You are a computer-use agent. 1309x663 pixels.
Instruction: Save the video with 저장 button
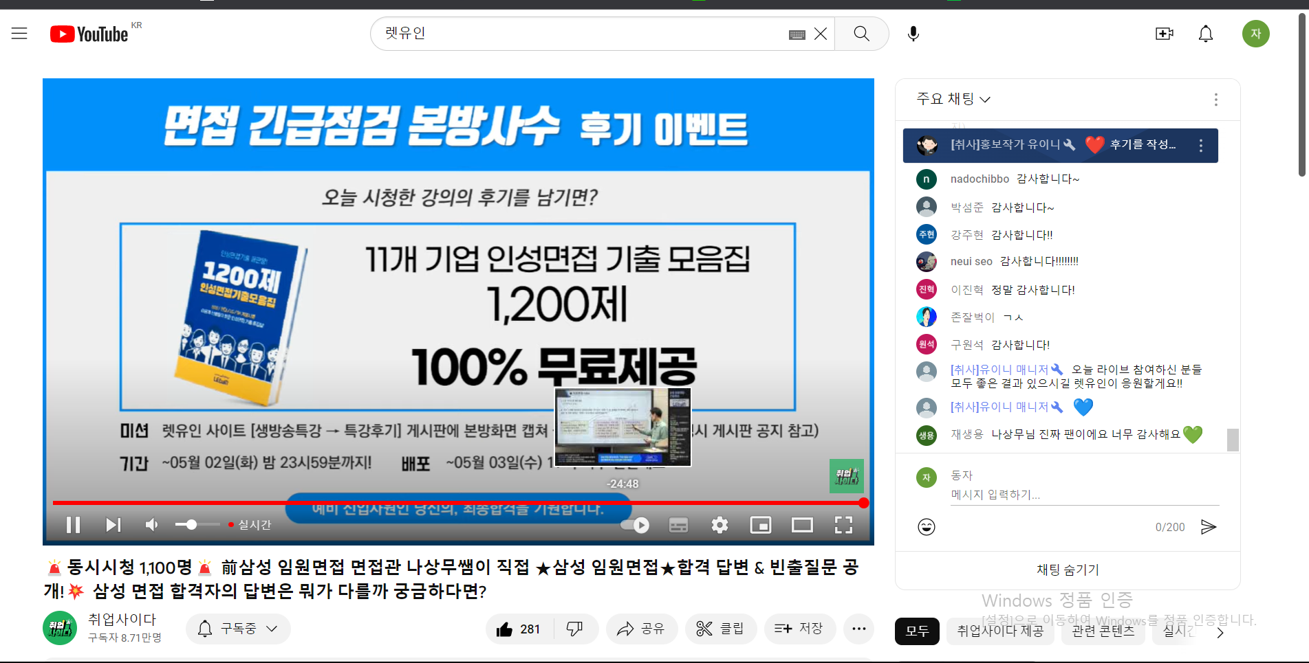pyautogui.click(x=799, y=629)
